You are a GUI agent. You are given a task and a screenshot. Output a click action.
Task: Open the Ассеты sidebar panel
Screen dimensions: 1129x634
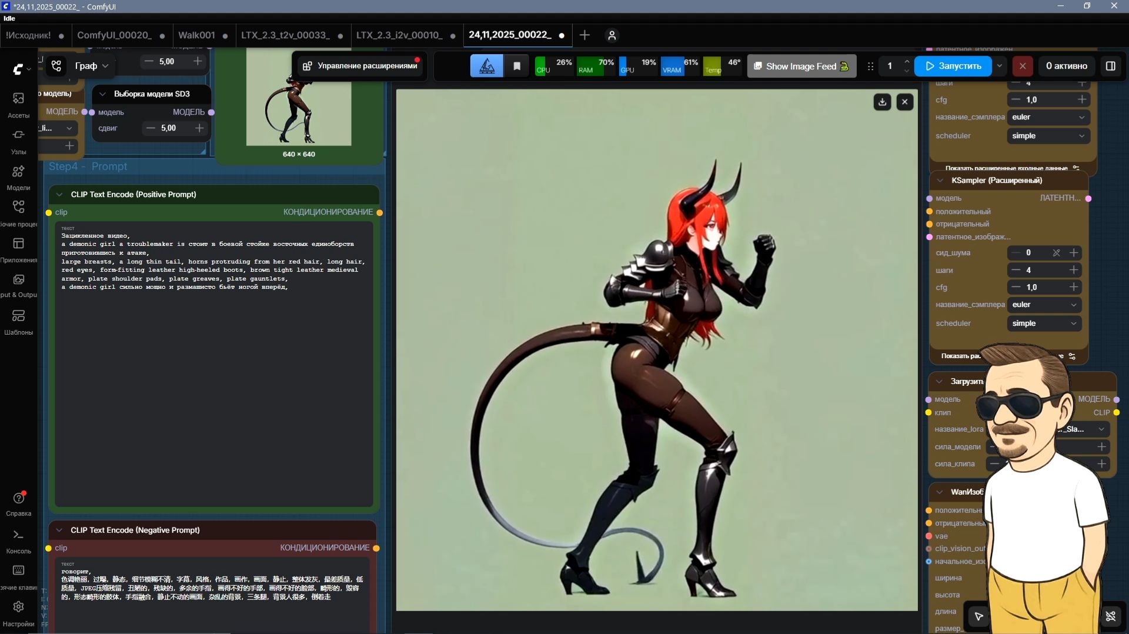point(19,104)
